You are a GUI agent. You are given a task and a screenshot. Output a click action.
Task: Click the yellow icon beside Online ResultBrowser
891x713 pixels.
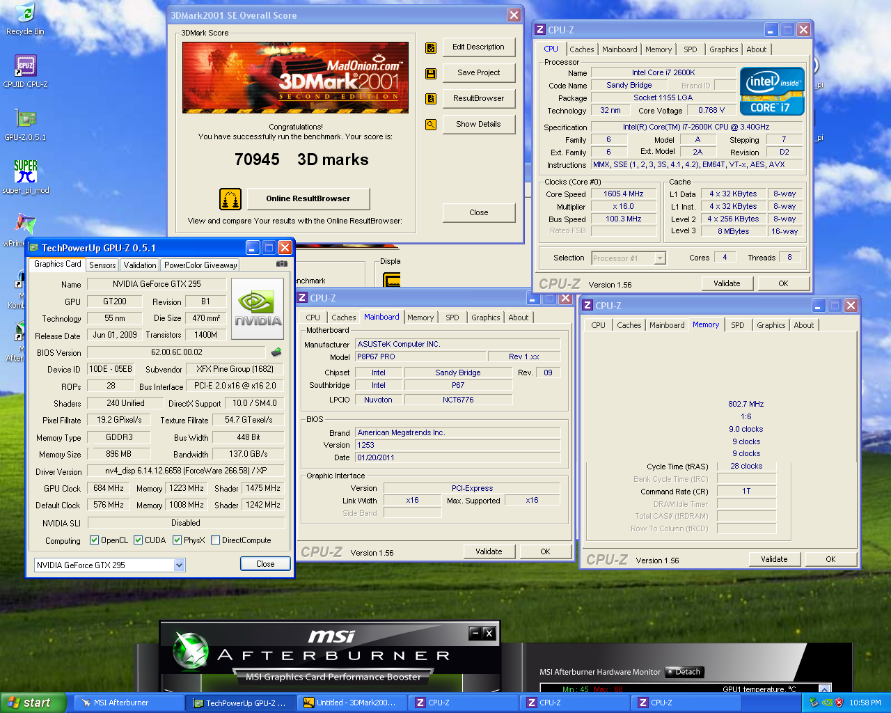point(230,199)
